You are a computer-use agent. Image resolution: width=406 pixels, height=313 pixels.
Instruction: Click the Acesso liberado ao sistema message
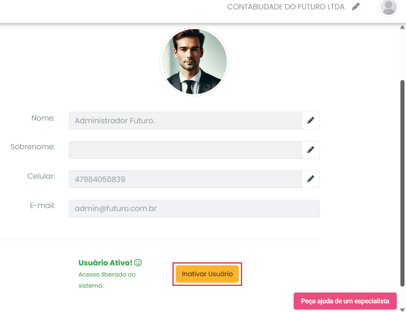coord(107,280)
